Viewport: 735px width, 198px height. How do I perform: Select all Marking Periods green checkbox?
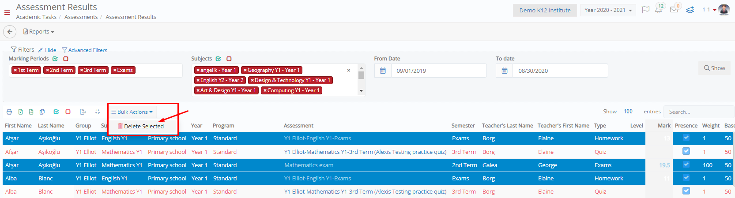click(x=55, y=59)
